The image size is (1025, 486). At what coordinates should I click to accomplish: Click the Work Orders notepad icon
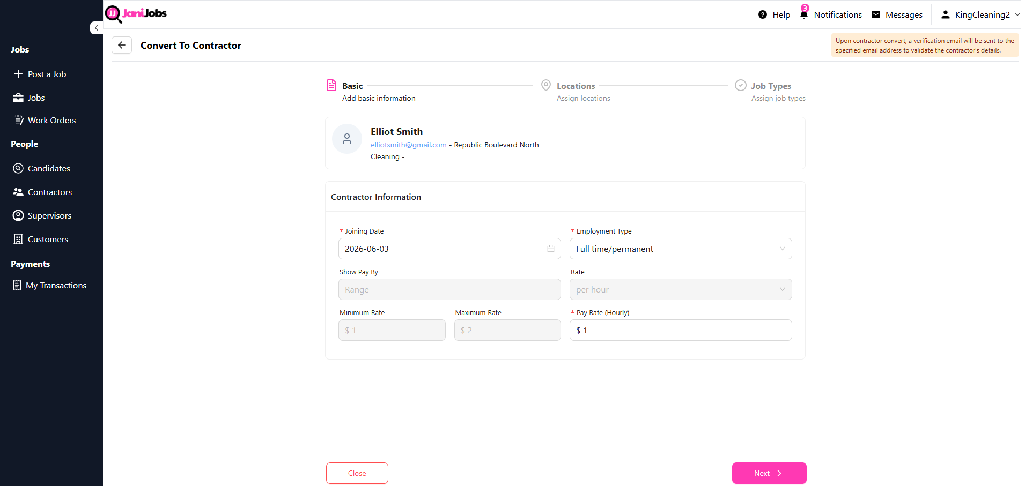(x=18, y=120)
